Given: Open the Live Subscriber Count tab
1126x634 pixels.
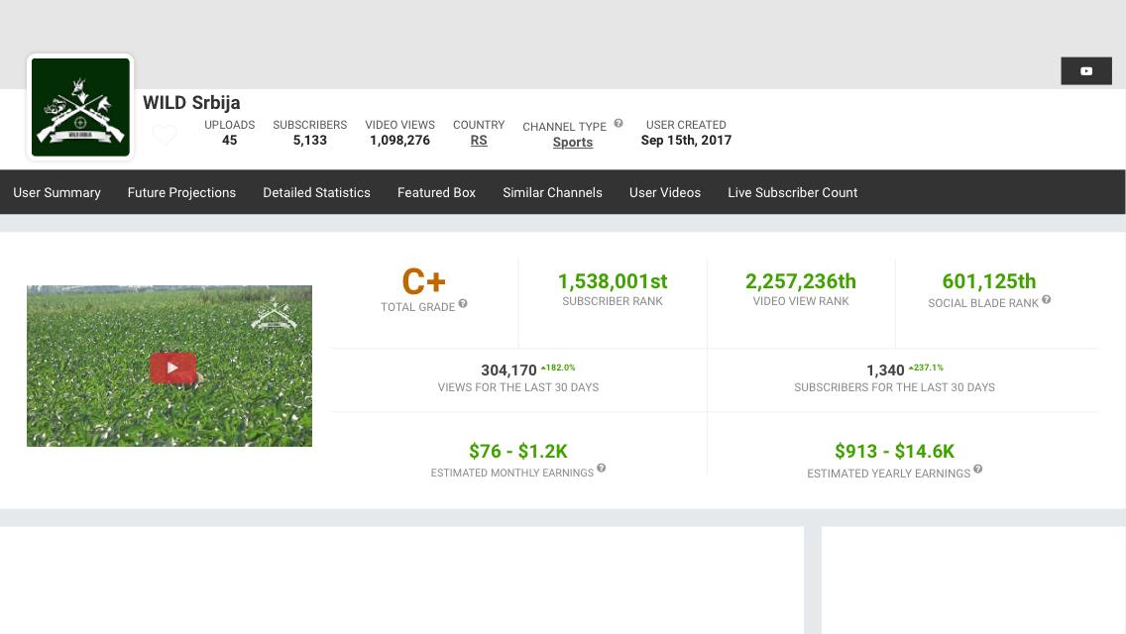Looking at the screenshot, I should (x=792, y=192).
